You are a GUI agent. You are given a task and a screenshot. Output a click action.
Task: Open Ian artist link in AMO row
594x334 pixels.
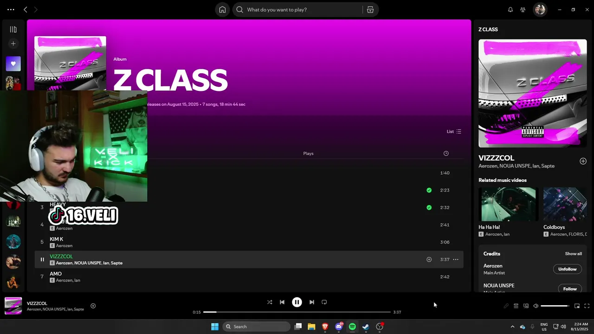(77, 280)
